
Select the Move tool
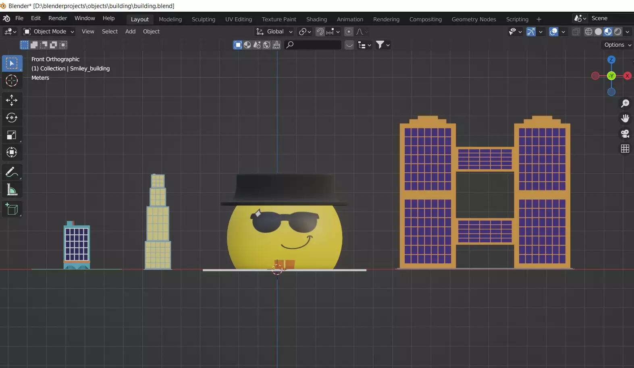click(x=12, y=100)
